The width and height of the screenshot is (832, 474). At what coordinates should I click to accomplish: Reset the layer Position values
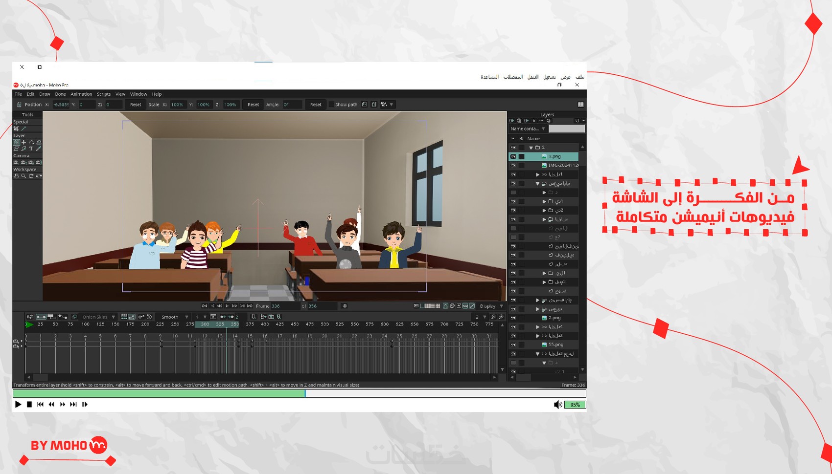[136, 105]
